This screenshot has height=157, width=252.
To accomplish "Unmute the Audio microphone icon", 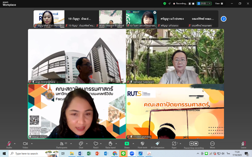I will tap(9, 144).
